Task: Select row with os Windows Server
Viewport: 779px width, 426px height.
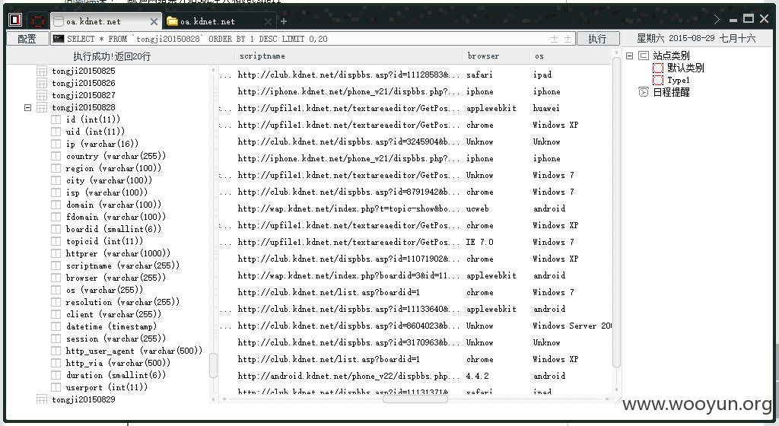Action: pyautogui.click(x=415, y=326)
